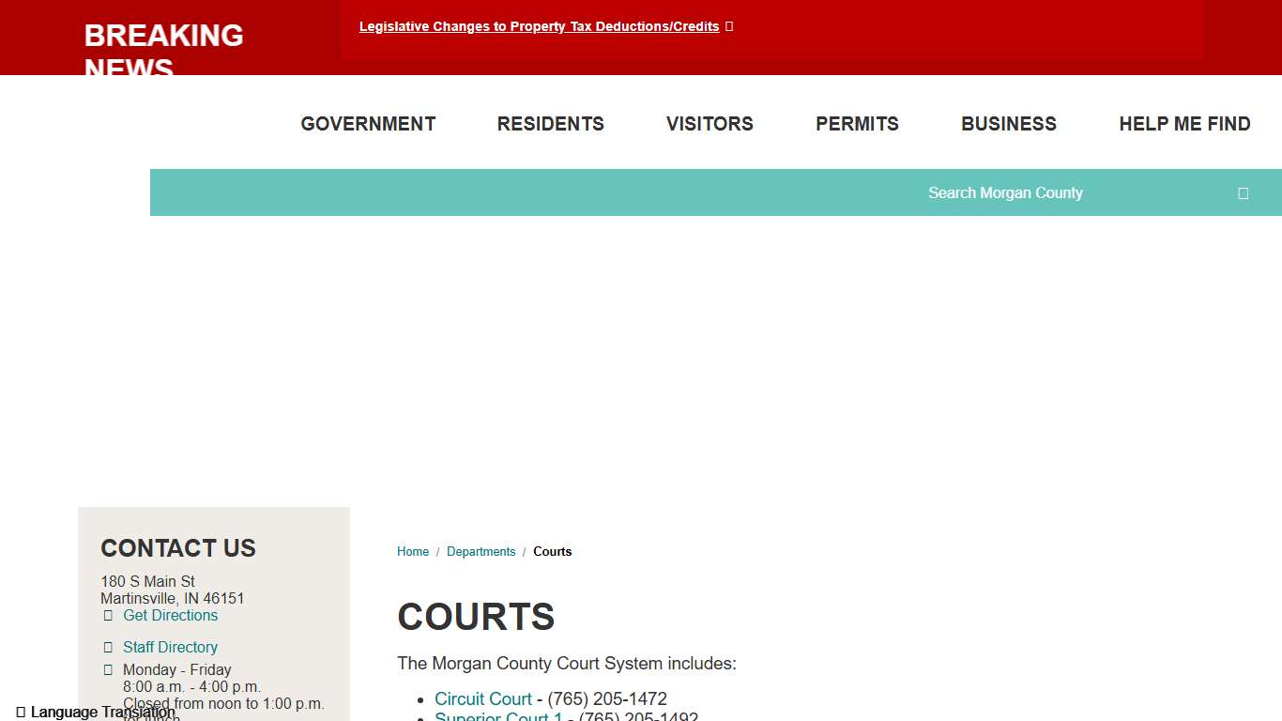
Task: Open the HELP ME FIND dropdown
Action: [1184, 123]
